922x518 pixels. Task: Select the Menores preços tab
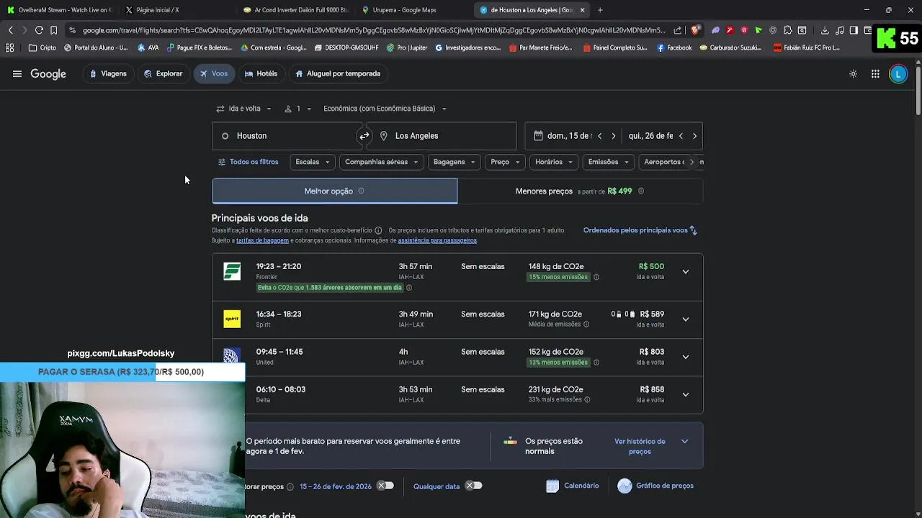point(580,191)
